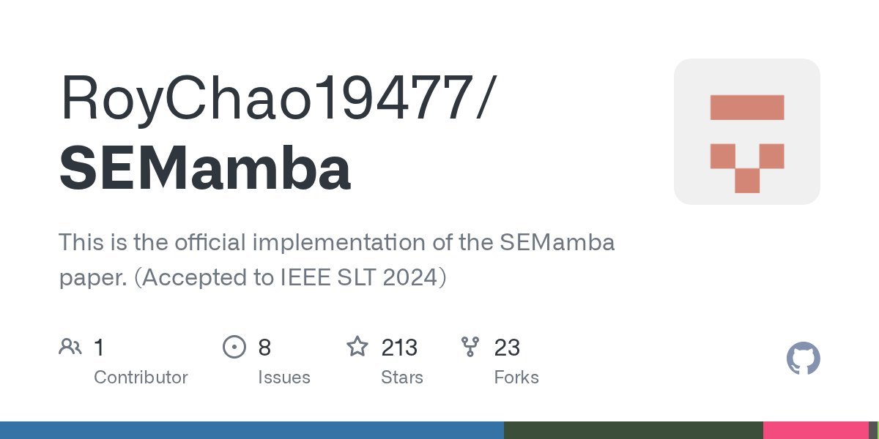Click the pink language bar segment
The image size is (879, 439).
[815, 430]
